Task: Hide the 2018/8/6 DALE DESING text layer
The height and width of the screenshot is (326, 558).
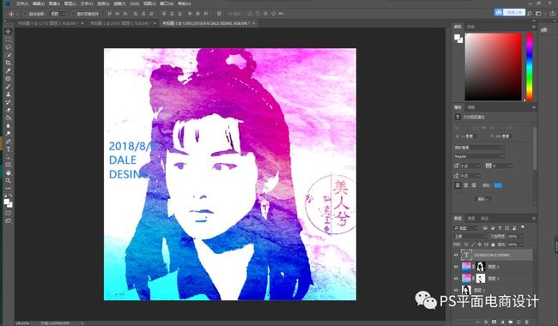Action: [456, 255]
